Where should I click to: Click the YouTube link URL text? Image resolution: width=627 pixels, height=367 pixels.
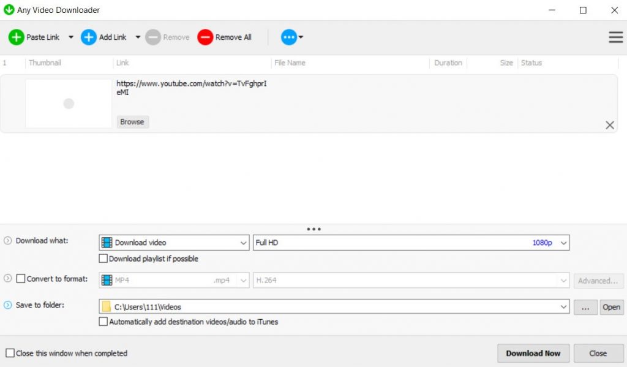(191, 88)
